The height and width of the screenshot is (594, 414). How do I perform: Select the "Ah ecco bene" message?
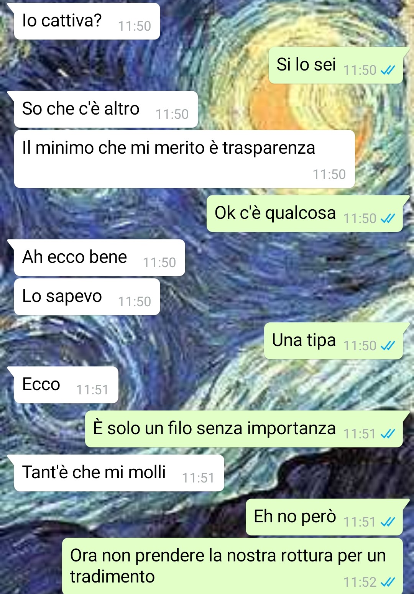[x=99, y=258]
